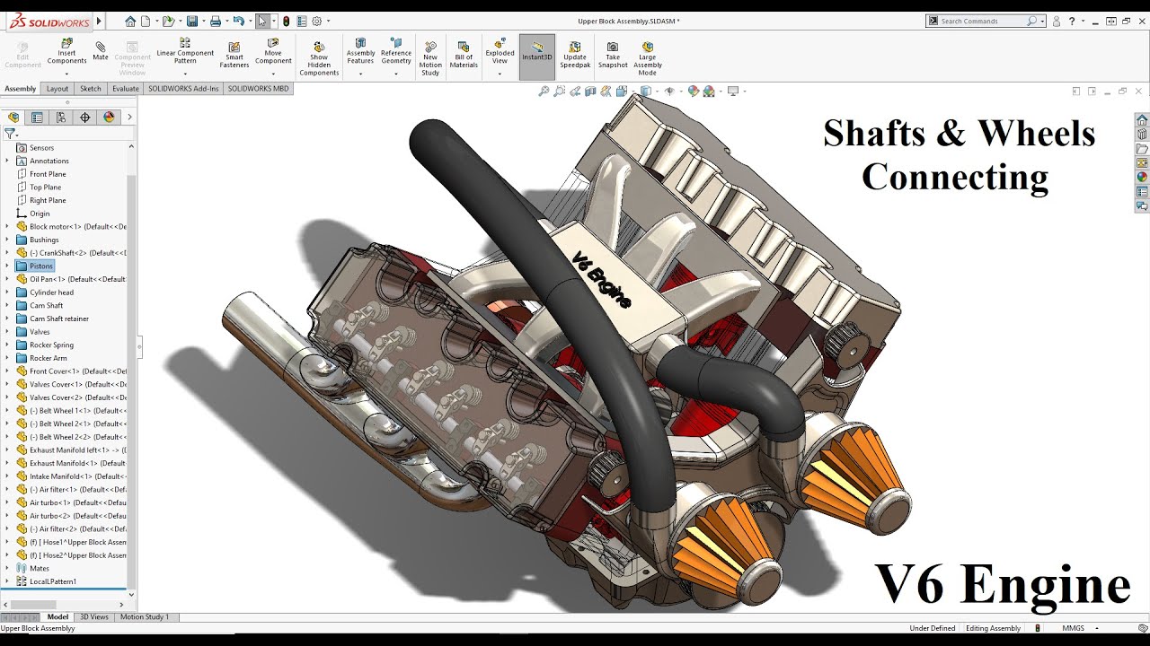The height and width of the screenshot is (646, 1150).
Task: Click Update Speedpak
Action: [x=575, y=55]
